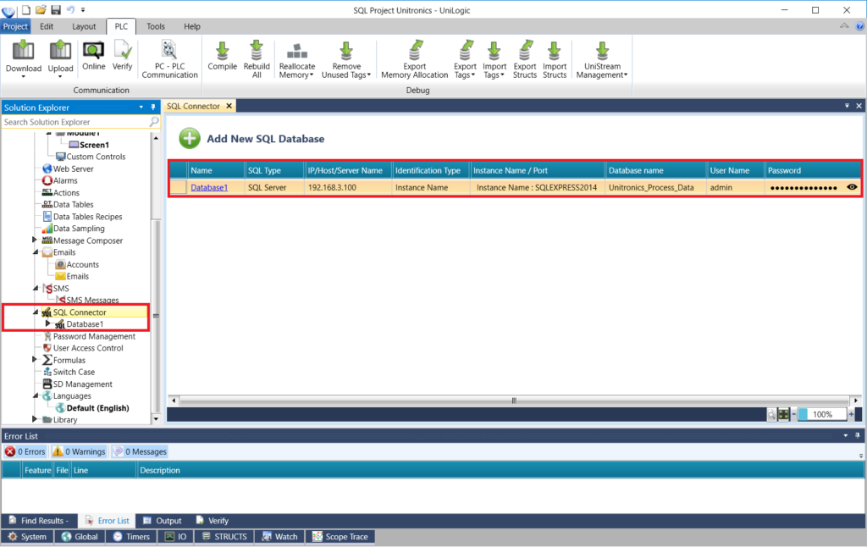Image resolution: width=867 pixels, height=547 pixels.
Task: Click the Upload ribbon icon
Action: point(60,58)
